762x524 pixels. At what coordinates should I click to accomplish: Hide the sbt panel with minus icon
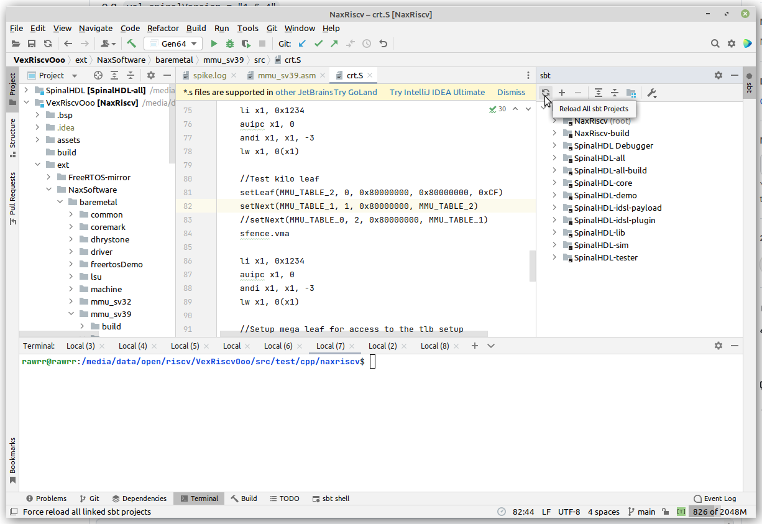coord(735,75)
